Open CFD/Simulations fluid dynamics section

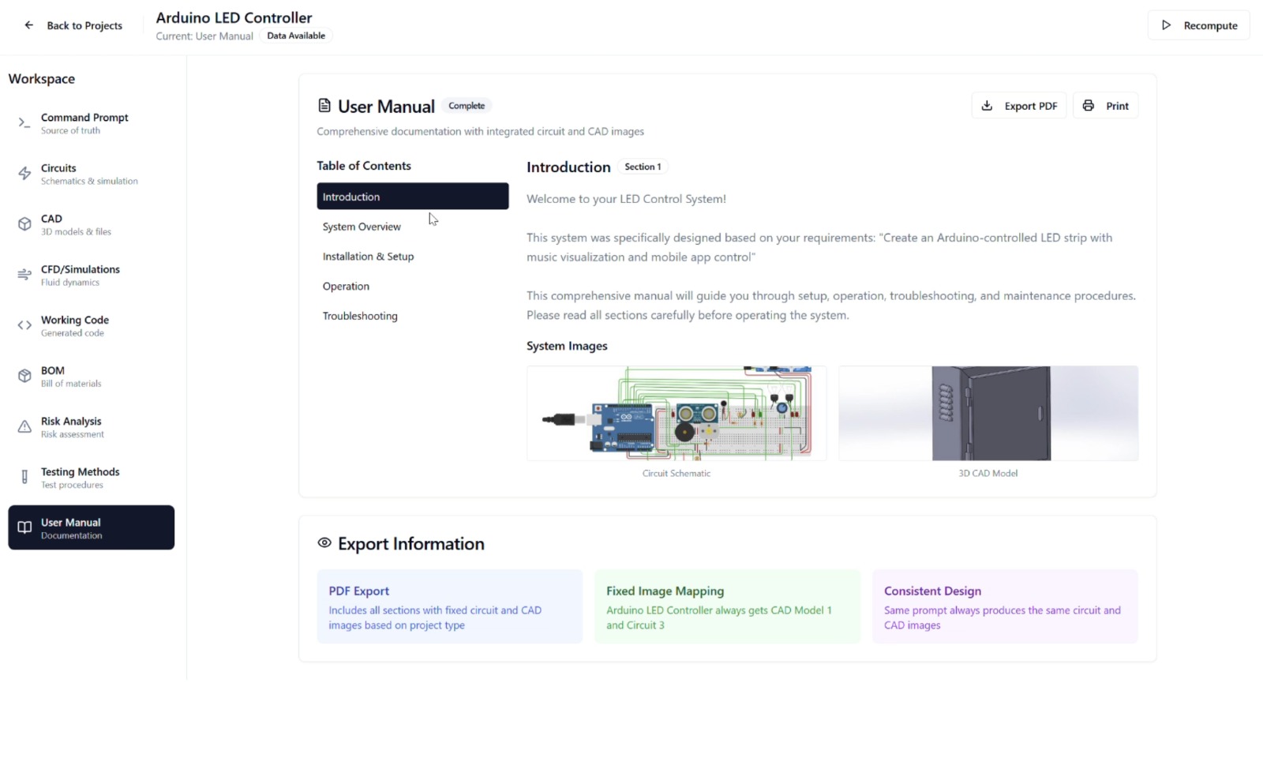(x=92, y=275)
